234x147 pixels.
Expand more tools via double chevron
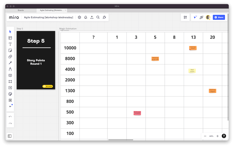tap(10, 106)
